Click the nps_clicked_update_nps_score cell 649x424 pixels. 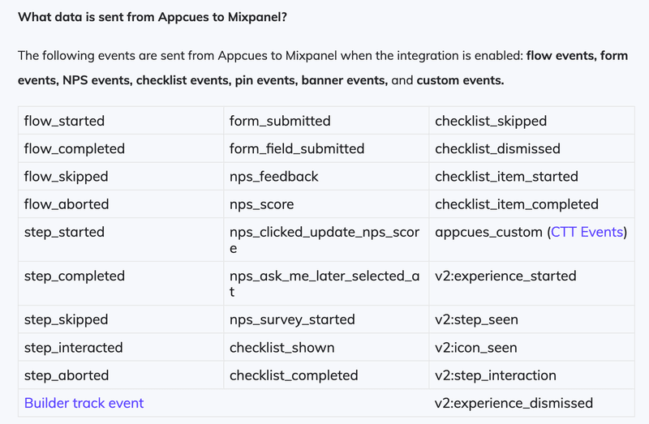click(x=326, y=240)
